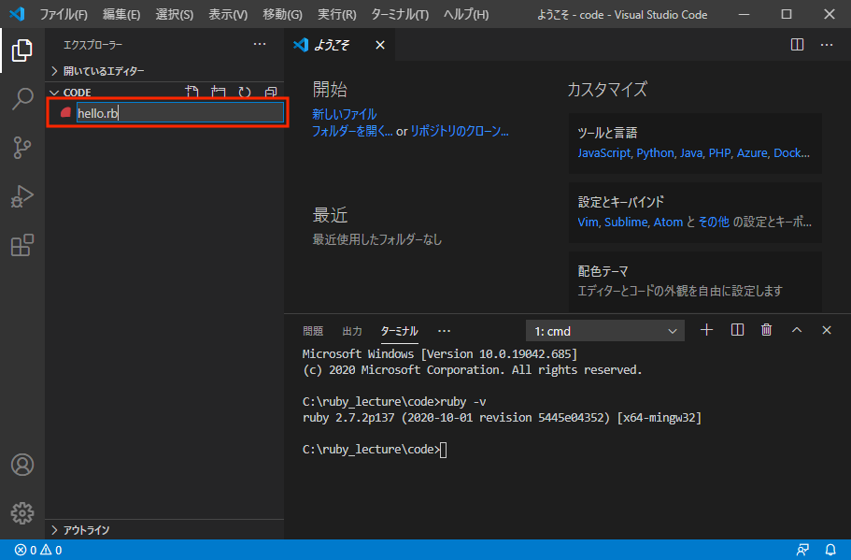Viewport: 851px width, 560px height.
Task: Open explorer panel more actions ellipsis
Action: tap(260, 45)
